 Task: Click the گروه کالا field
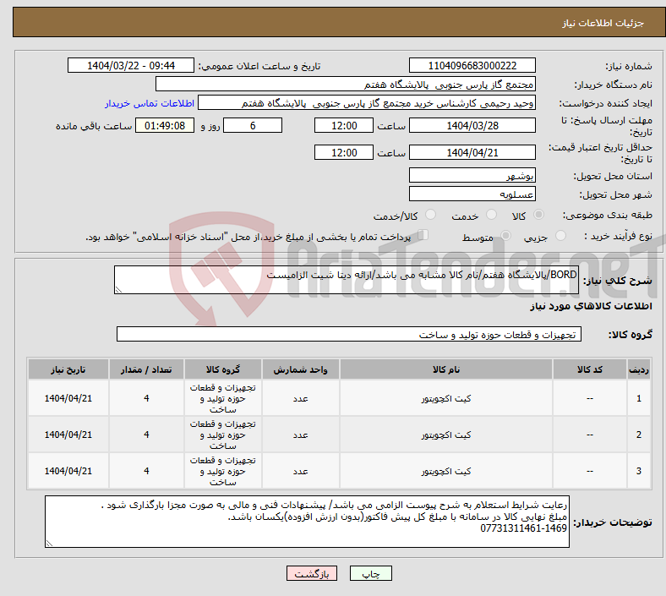349,334
